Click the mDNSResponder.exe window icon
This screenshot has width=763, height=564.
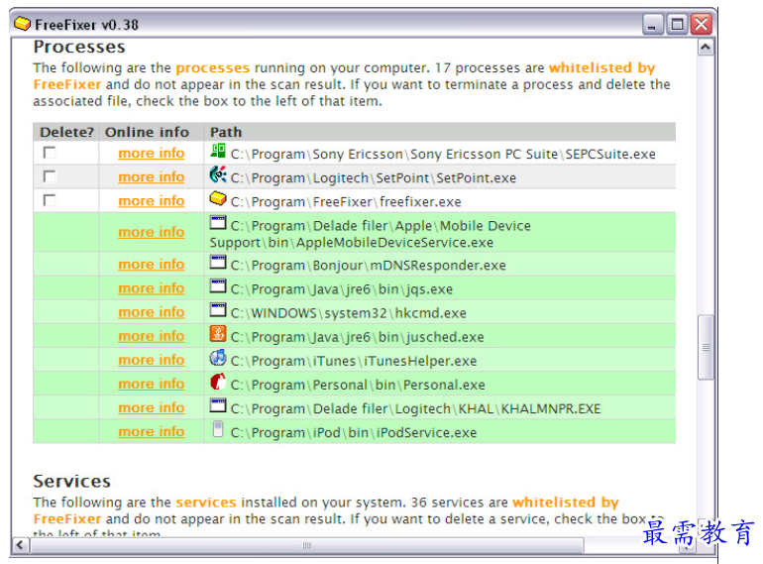(x=218, y=263)
